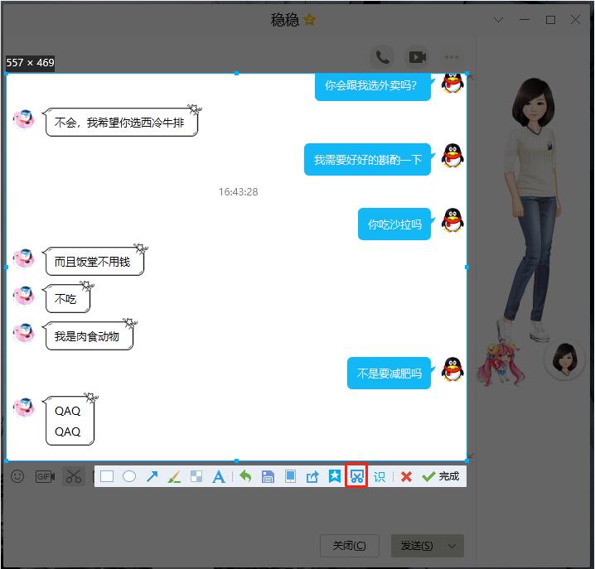Screen dimensions: 595x569
Task: Open the send options dropdown arrow
Action: (x=452, y=546)
